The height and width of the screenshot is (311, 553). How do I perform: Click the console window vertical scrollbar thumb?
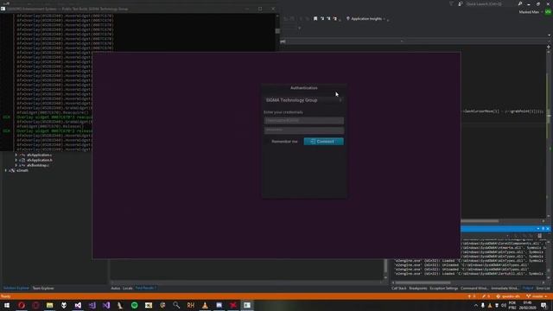coord(277,31)
